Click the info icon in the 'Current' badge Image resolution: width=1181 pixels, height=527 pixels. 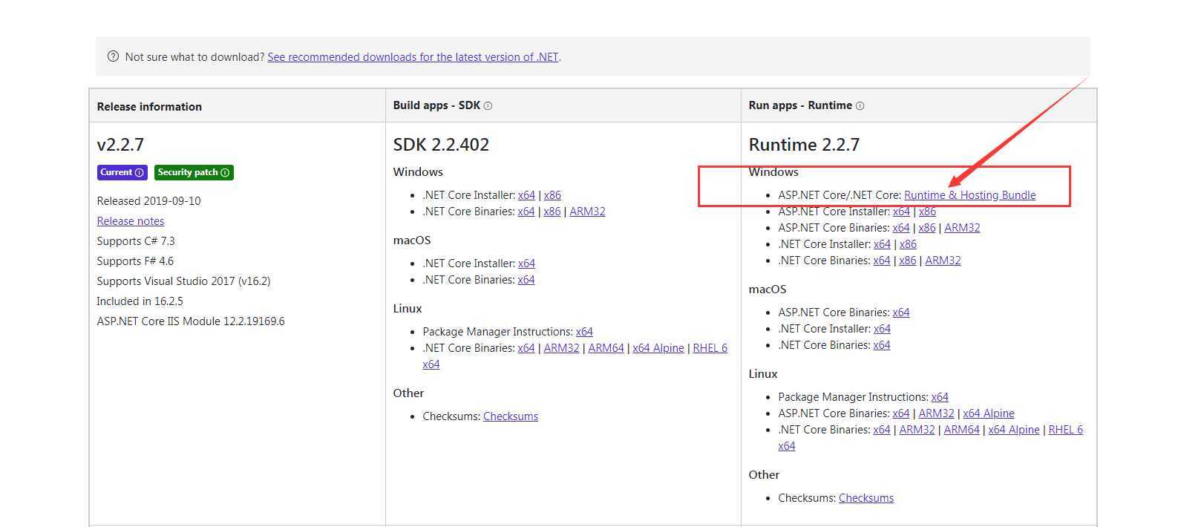pyautogui.click(x=139, y=173)
